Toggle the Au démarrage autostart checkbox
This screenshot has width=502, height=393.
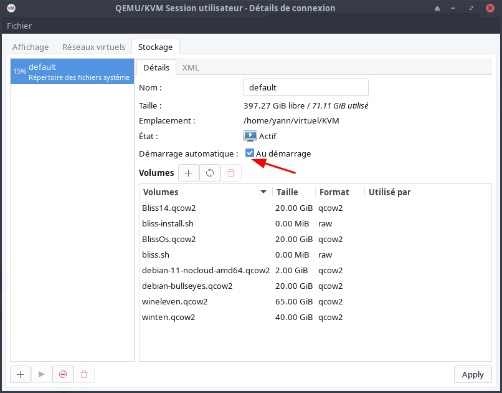250,153
